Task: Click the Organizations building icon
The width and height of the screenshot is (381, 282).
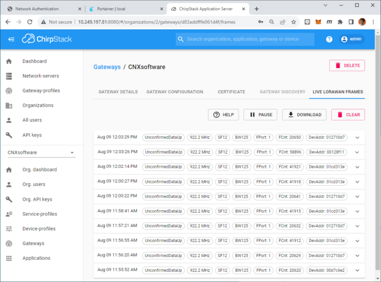Action: coord(9,106)
